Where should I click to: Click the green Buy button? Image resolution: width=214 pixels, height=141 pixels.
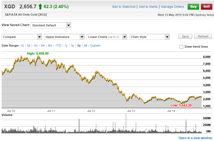tap(193, 7)
